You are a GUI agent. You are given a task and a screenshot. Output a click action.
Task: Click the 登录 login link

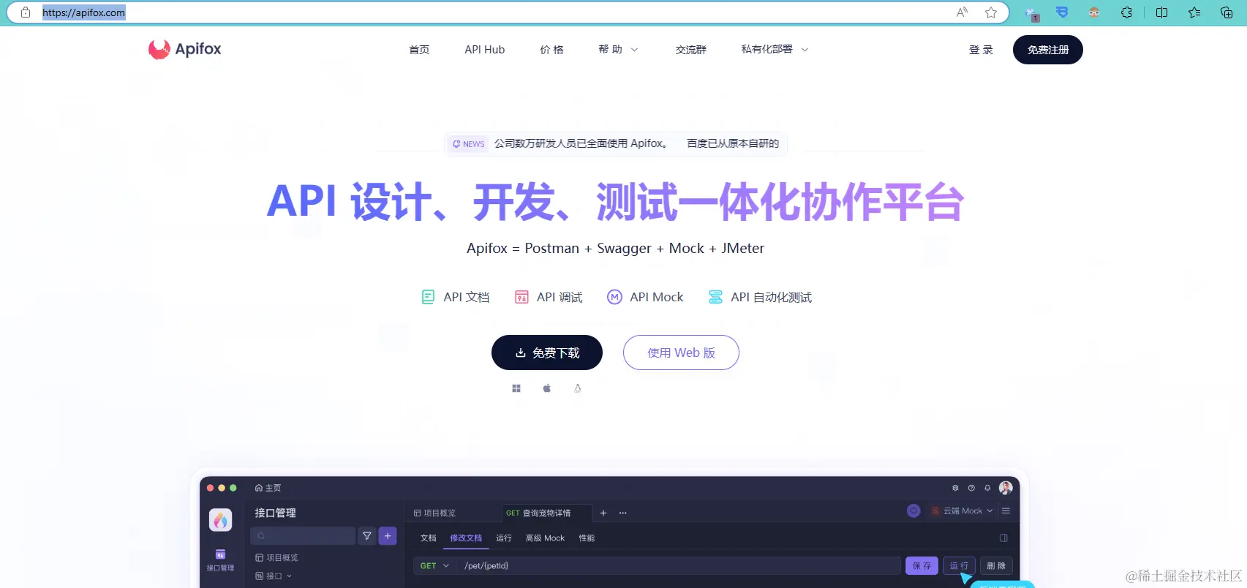coord(981,50)
